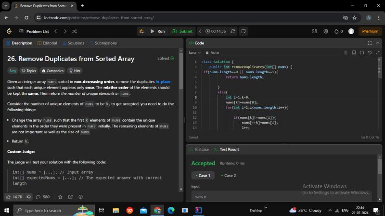The height and width of the screenshot is (216, 385).
Task: Switch to the Editorial tab
Action: pyautogui.click(x=47, y=43)
